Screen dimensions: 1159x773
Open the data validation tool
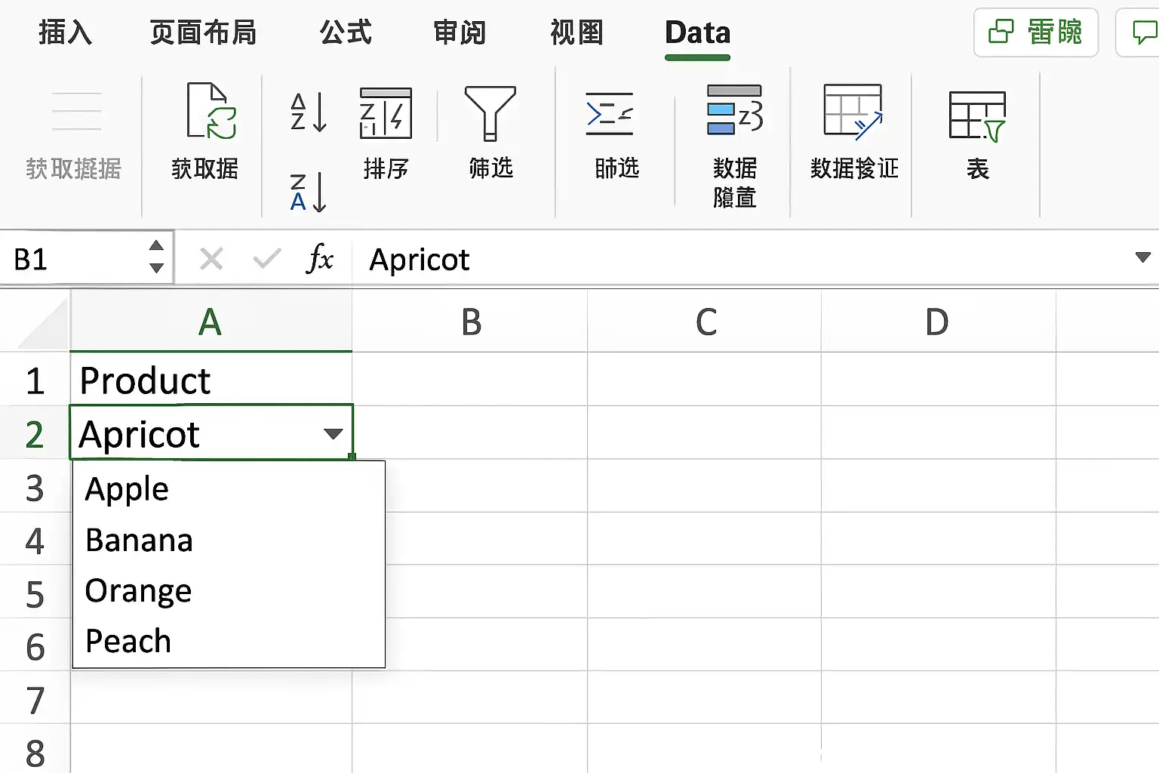pos(853,112)
